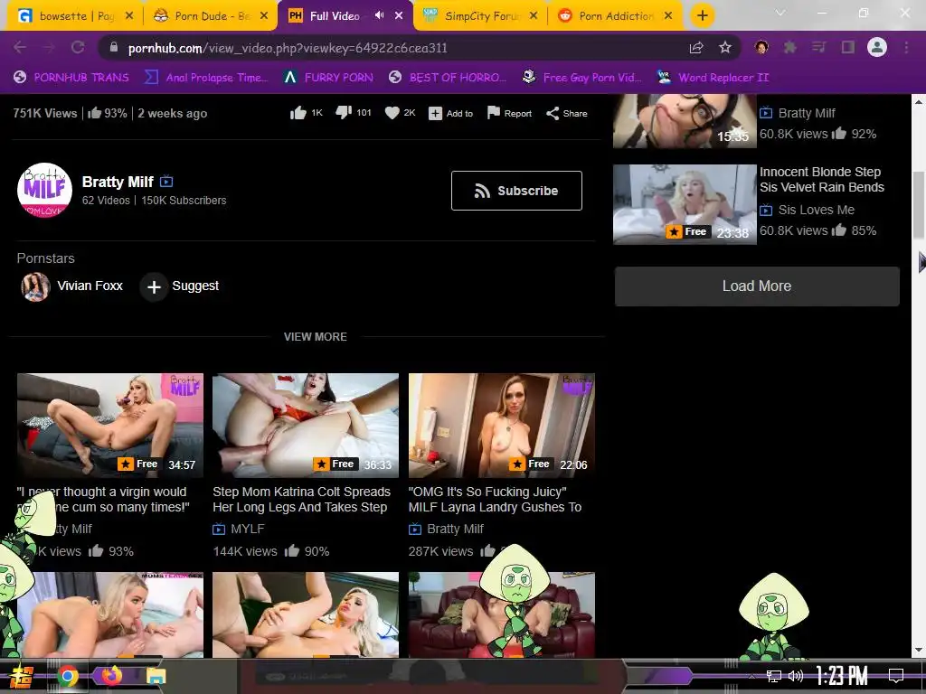
Task: Open the Chrome profile avatar
Action: click(877, 47)
